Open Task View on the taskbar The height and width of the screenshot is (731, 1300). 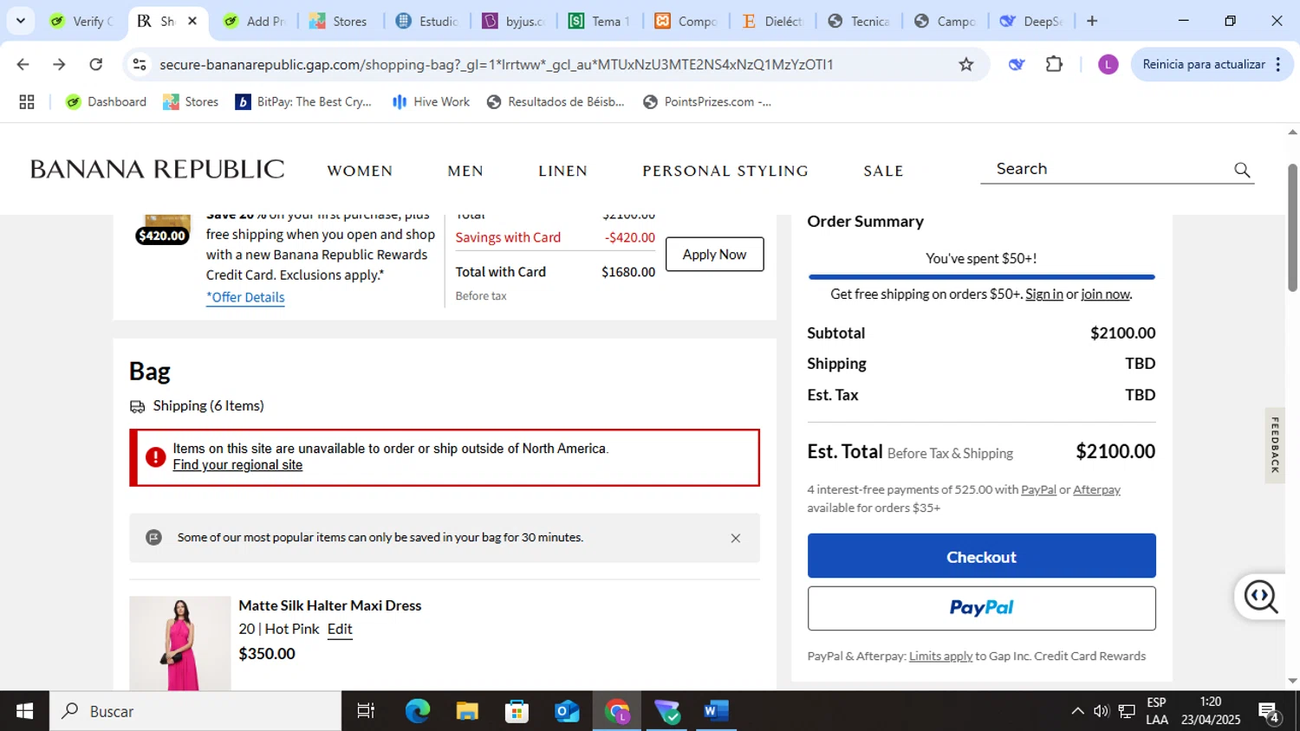coord(366,711)
